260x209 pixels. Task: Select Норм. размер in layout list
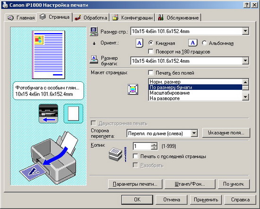click(195, 82)
